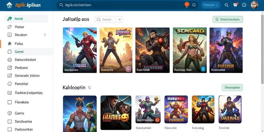Expand the Sornen filter dropdown
This screenshot has height=132, width=264.
109,20
